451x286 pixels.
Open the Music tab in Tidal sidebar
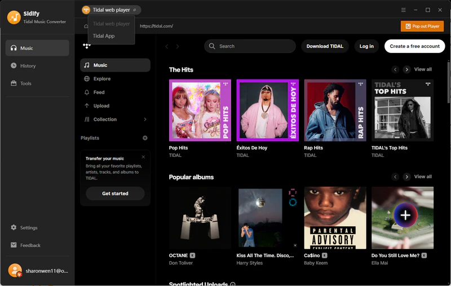pyautogui.click(x=115, y=65)
